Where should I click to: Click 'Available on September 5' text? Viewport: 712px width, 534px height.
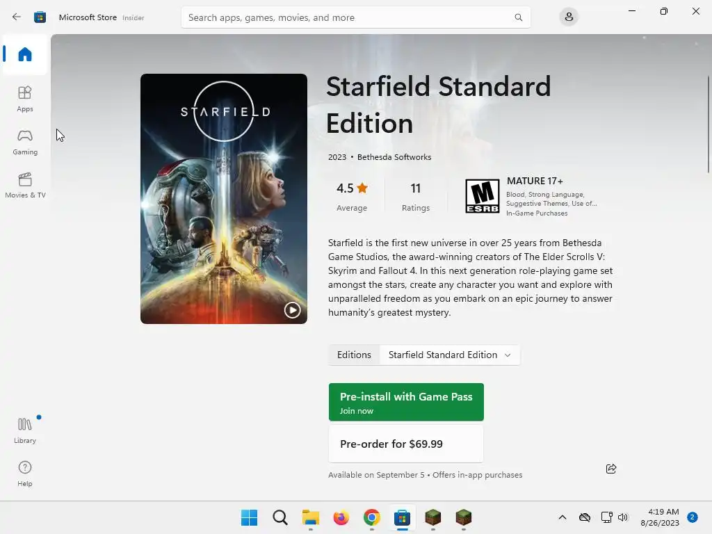[x=376, y=475]
